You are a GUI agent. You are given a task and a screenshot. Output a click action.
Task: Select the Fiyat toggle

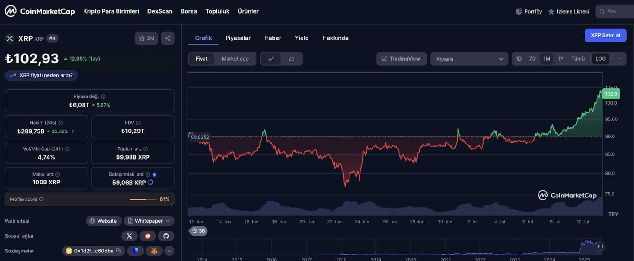[x=201, y=59]
